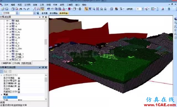Check the Bord object checkbox

click(x=10, y=35)
